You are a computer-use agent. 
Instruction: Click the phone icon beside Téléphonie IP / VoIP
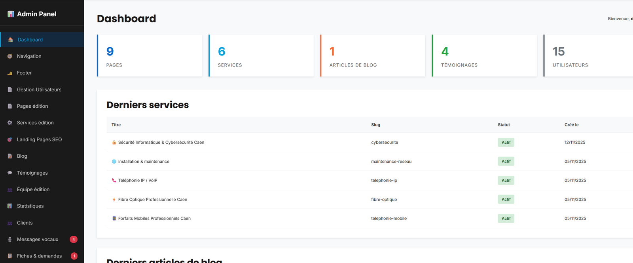coord(114,180)
